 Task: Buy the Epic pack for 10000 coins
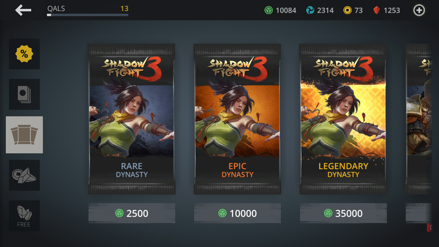(x=237, y=213)
